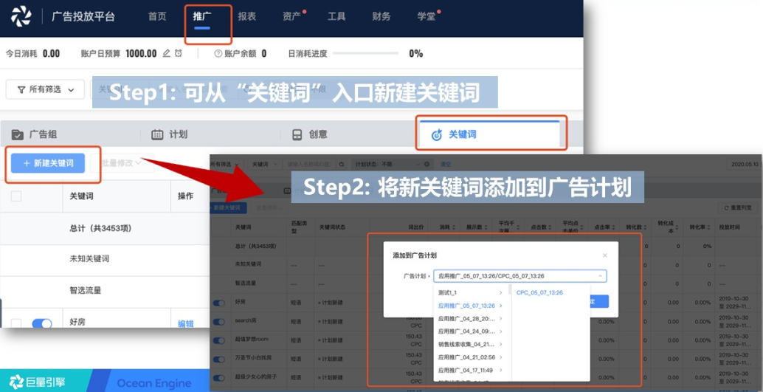Open the 学堂 nav item

click(426, 16)
